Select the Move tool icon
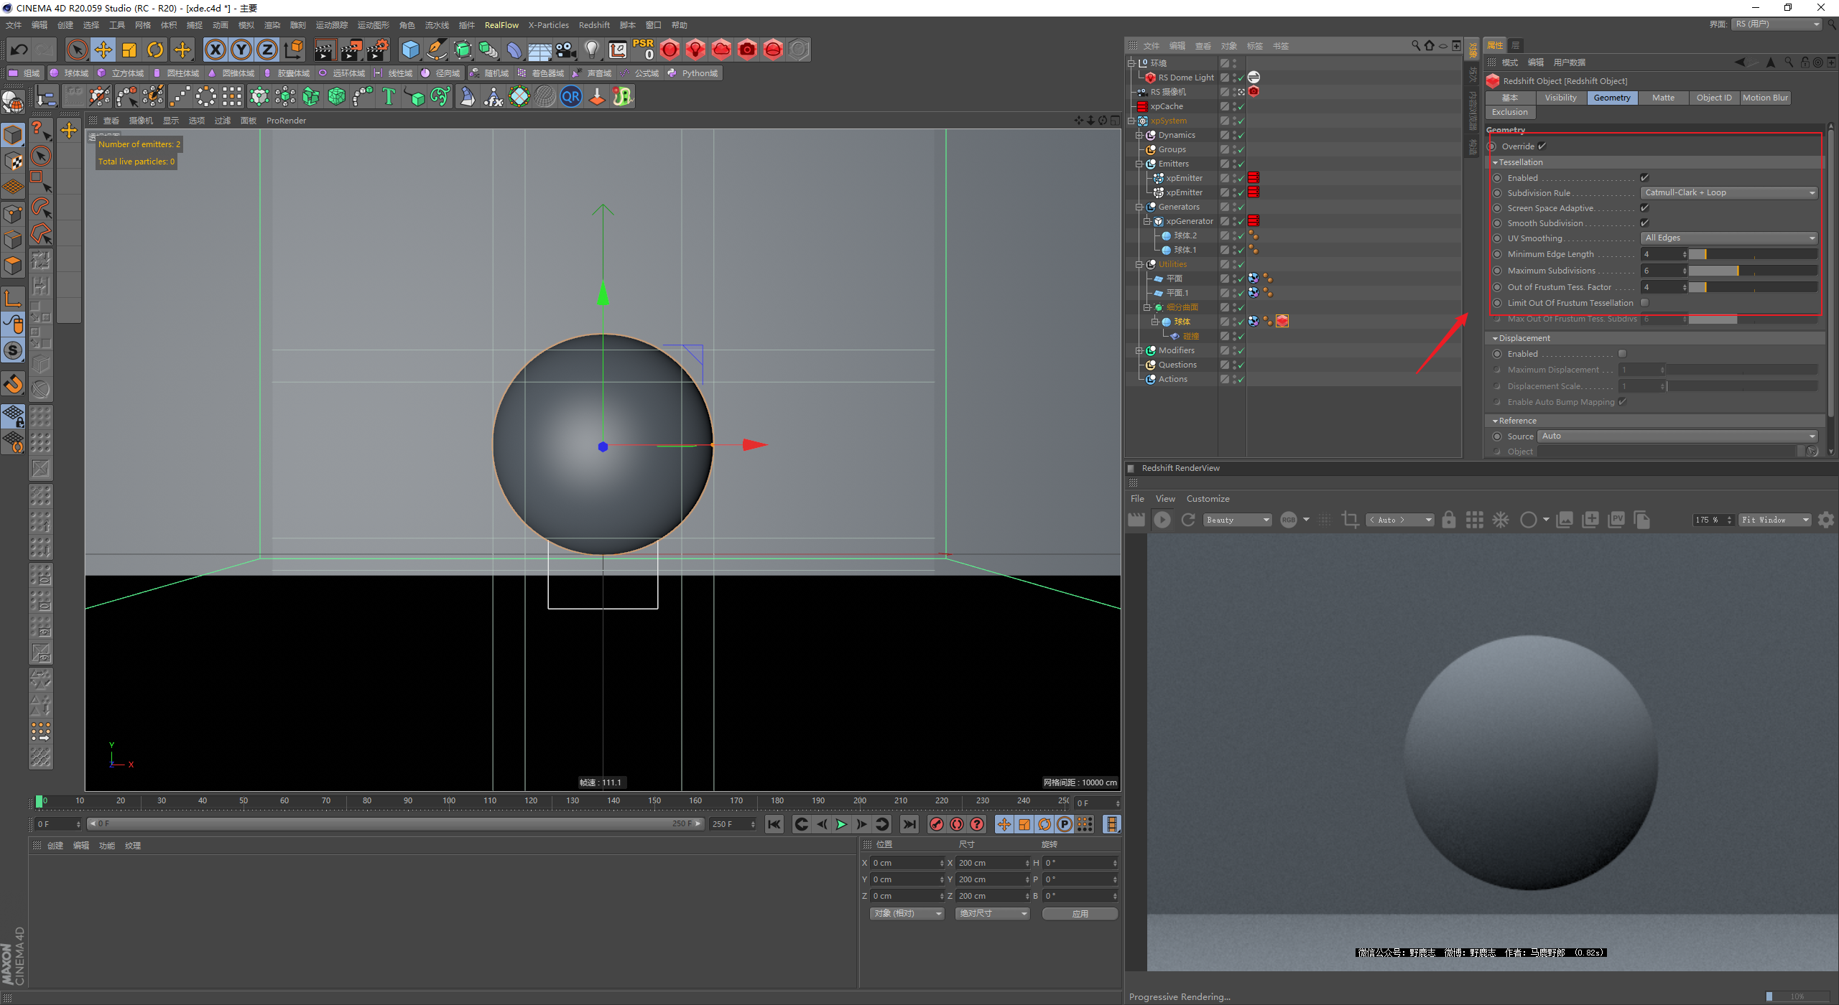Screen dimensions: 1839x1005 103,50
